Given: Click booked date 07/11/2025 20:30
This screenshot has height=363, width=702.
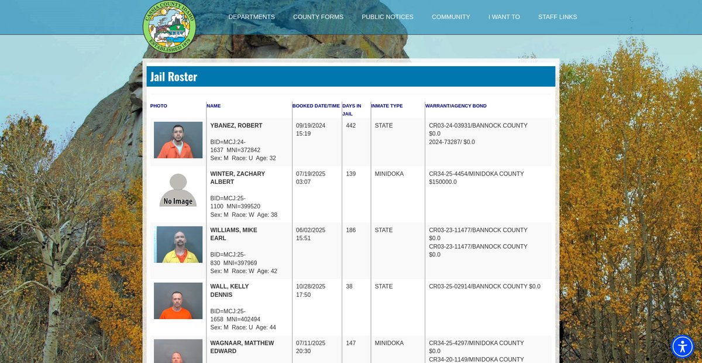Looking at the screenshot, I should (x=311, y=347).
